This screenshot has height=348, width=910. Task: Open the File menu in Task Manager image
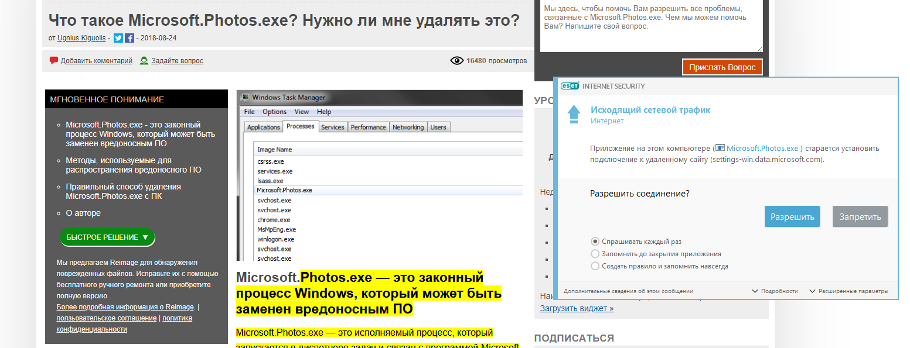click(250, 112)
